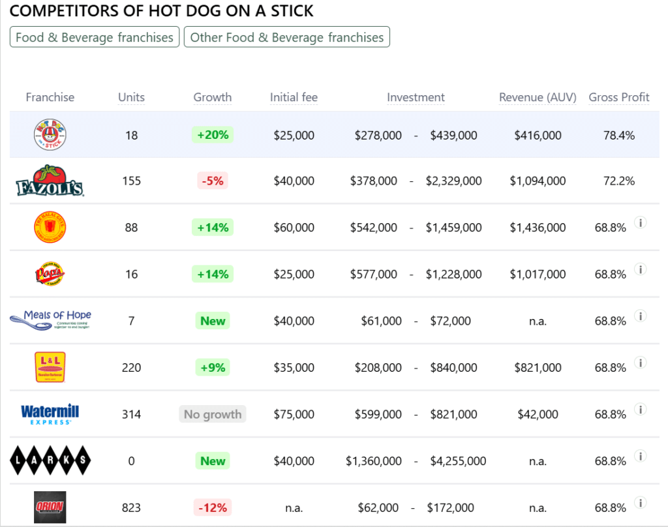The image size is (668, 527).
Task: Select the $4,255,000 investment value
Action: 458,461
